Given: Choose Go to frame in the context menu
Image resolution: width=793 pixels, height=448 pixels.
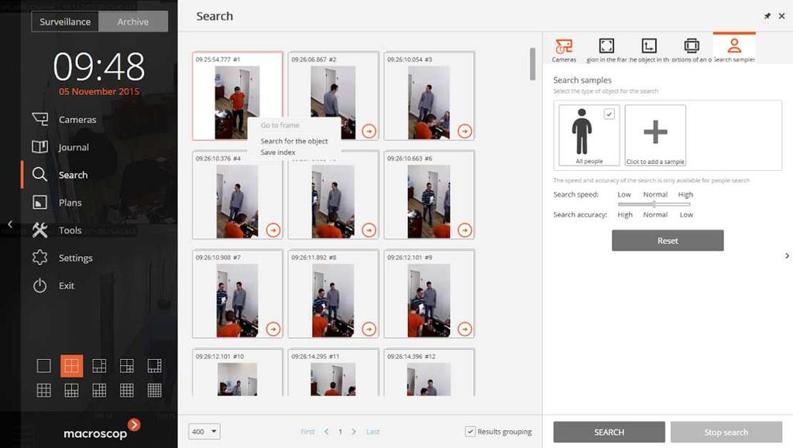Looking at the screenshot, I should (x=280, y=125).
